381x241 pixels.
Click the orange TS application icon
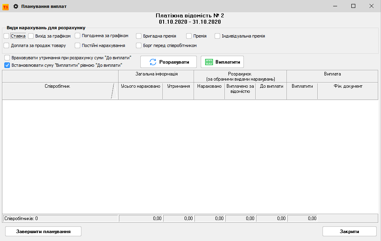5,6
